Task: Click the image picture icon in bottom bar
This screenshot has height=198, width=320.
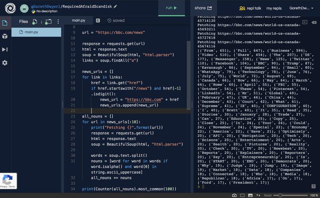Action: tap(250, 195)
